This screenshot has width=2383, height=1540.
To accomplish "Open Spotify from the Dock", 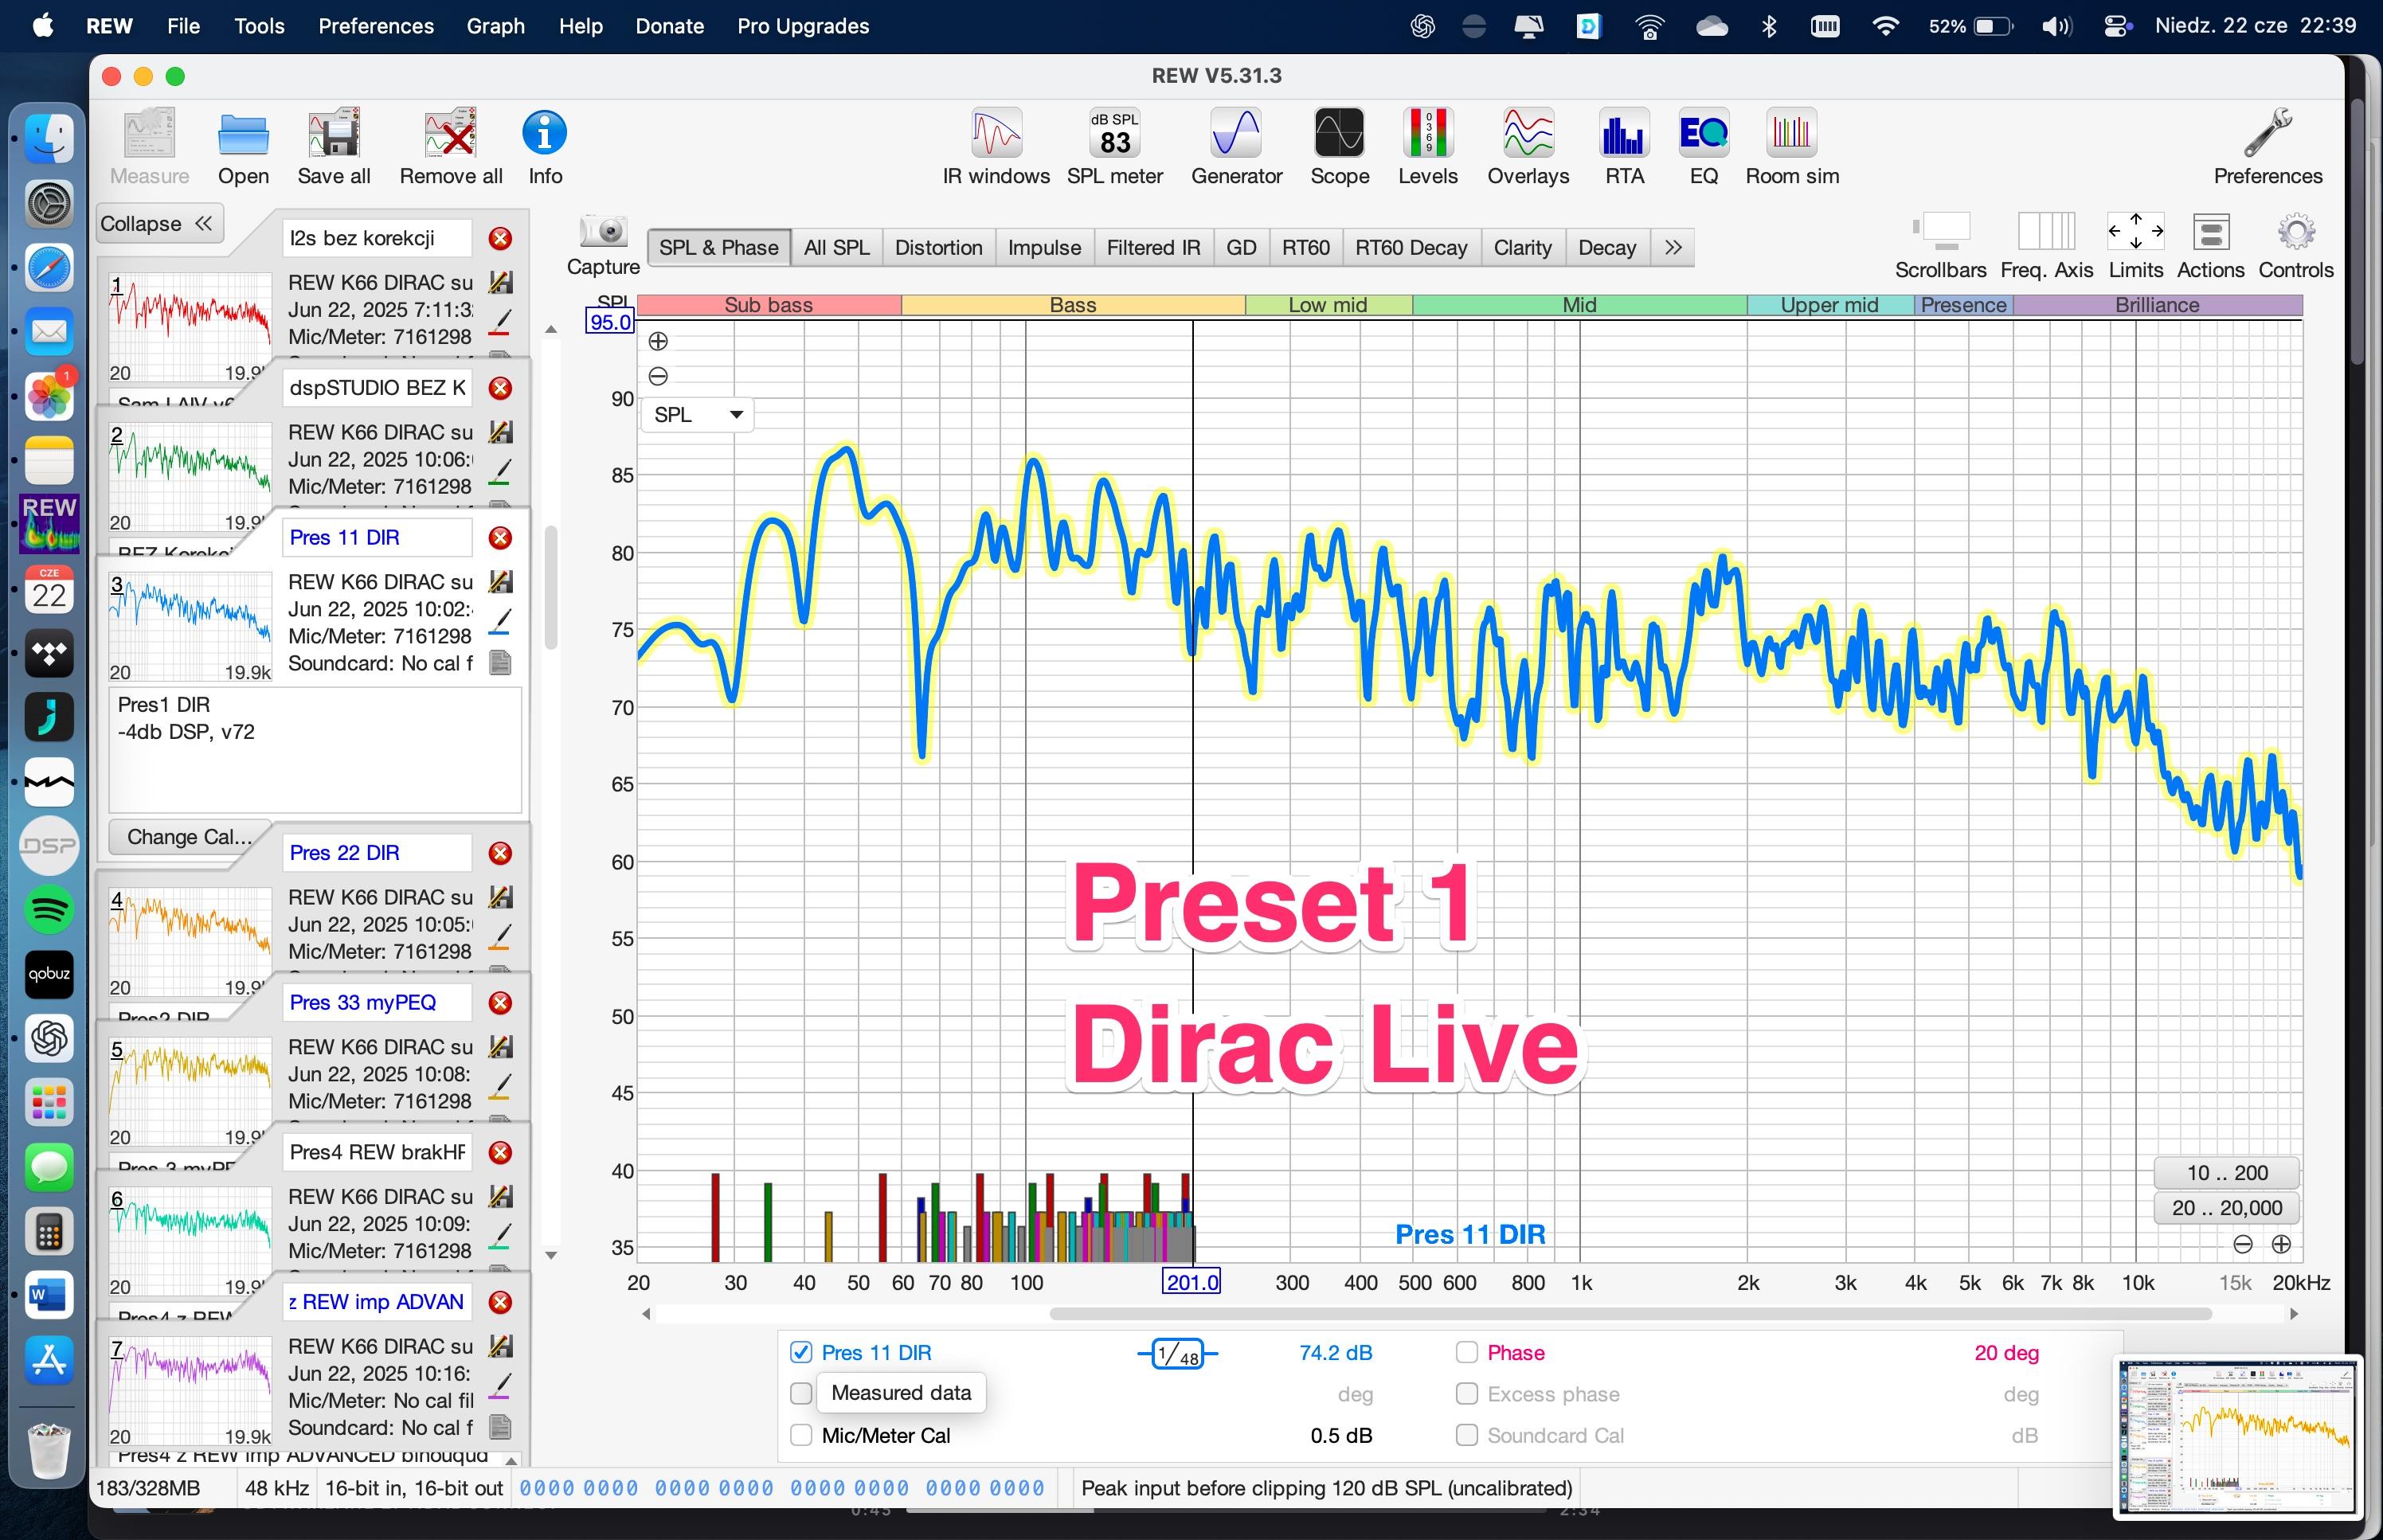I will coord(49,909).
